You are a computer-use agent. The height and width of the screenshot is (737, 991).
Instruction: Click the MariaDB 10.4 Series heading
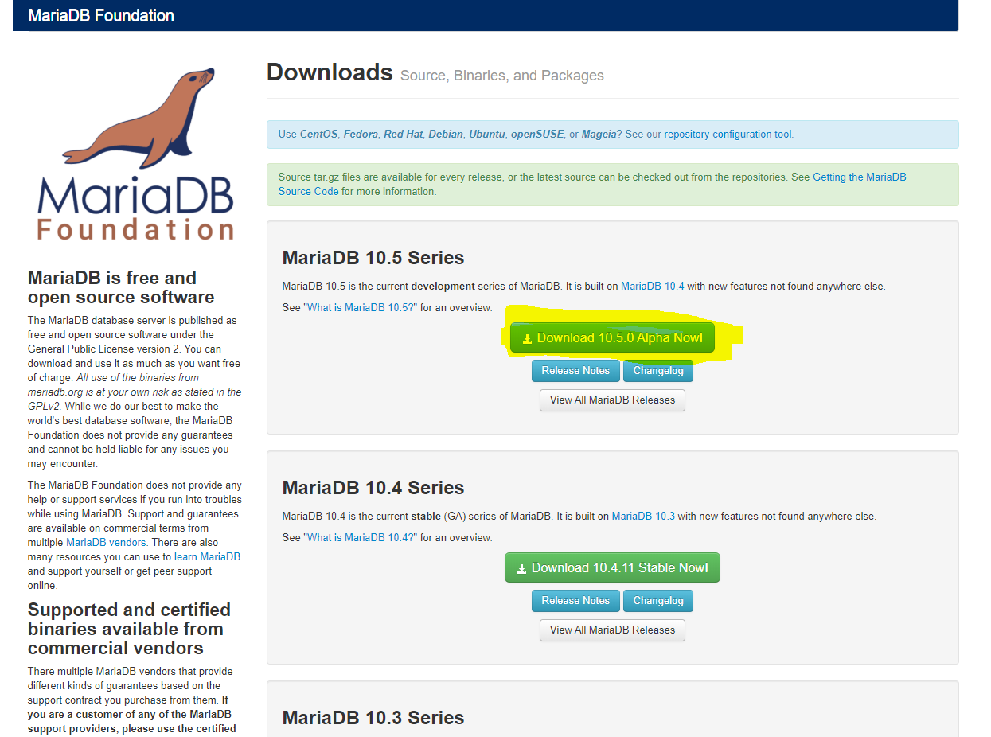pos(373,488)
